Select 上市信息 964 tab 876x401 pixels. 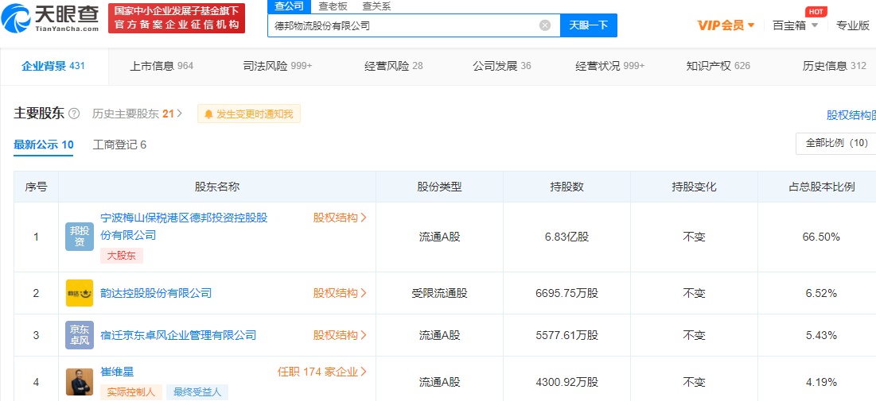tap(162, 66)
